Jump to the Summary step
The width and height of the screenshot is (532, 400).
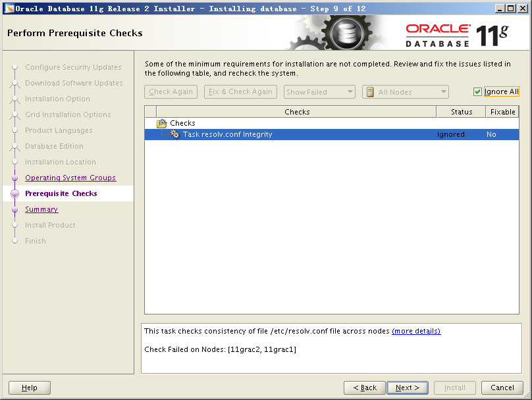tap(41, 209)
